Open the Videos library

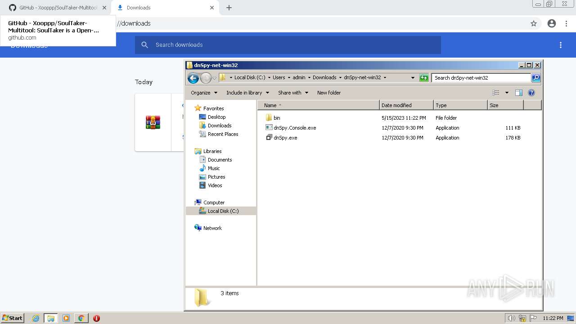[x=215, y=185]
